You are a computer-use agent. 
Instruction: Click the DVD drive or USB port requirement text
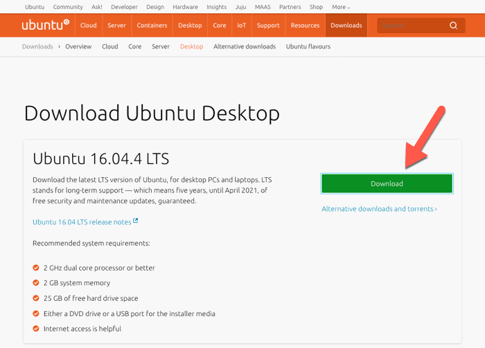(x=130, y=313)
